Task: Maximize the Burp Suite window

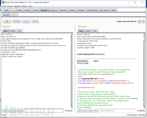Action: click(x=135, y=2)
